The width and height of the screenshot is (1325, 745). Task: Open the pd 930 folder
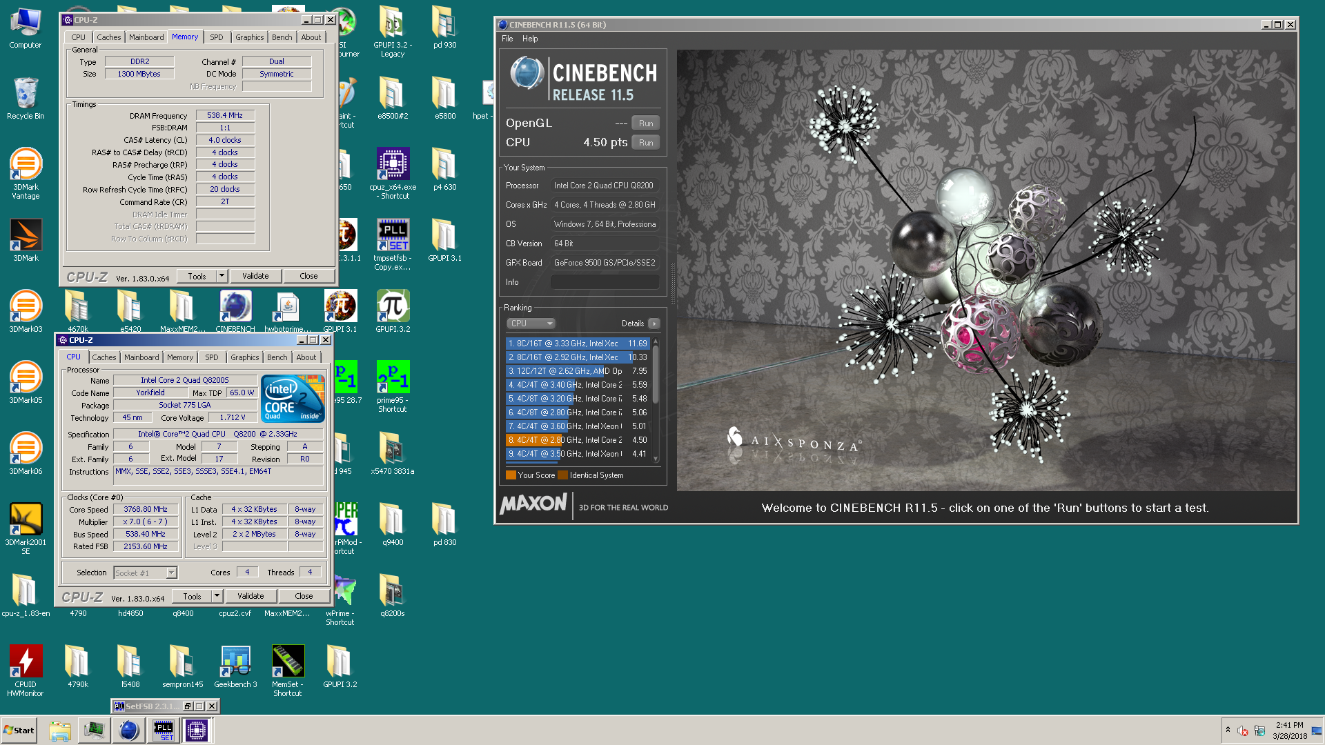[445, 28]
